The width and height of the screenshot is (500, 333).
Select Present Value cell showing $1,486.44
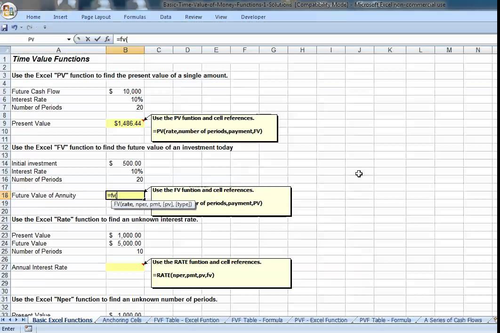[x=125, y=123]
